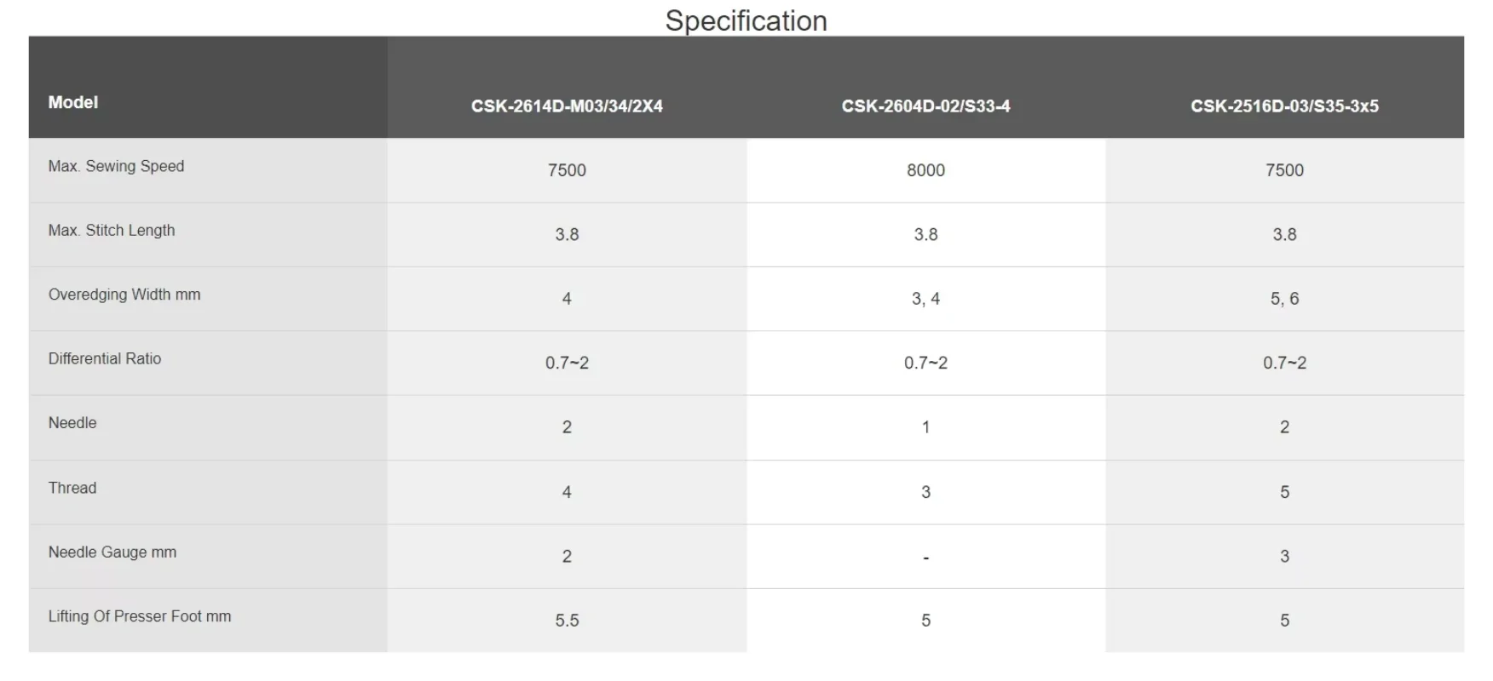Image resolution: width=1493 pixels, height=681 pixels.
Task: Click the Specification heading
Action: click(x=746, y=20)
